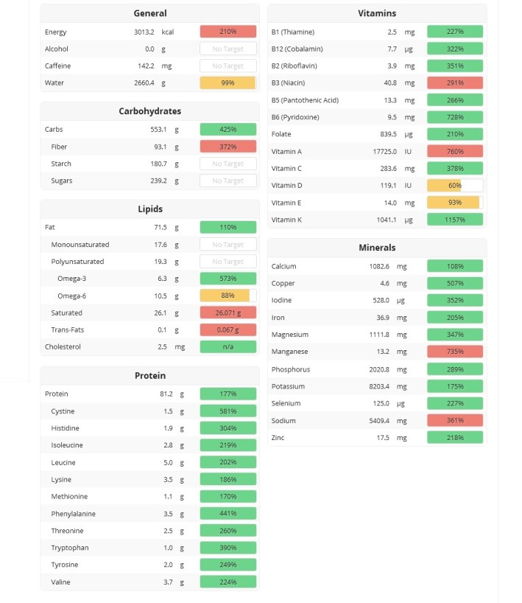Screen dimensions: 522x603
Task: Select the Cholesterol n/a indicator
Action: click(228, 346)
